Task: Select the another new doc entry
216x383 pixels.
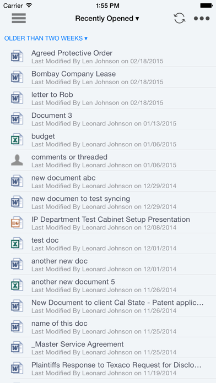Action: (114, 264)
